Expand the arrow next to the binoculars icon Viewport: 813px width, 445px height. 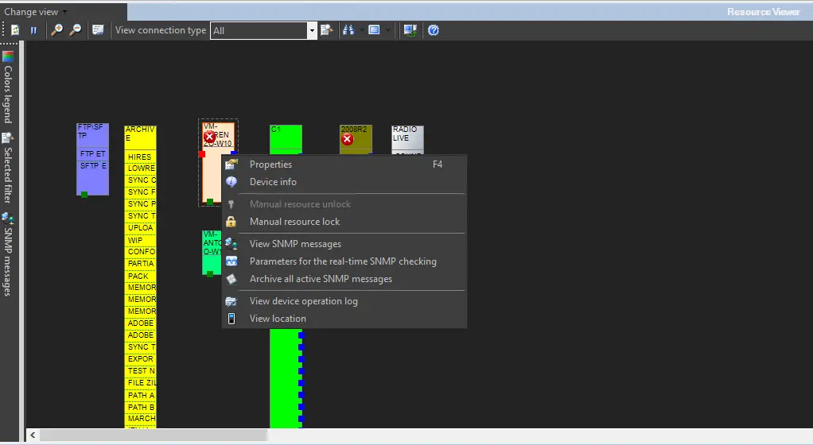coord(362,30)
